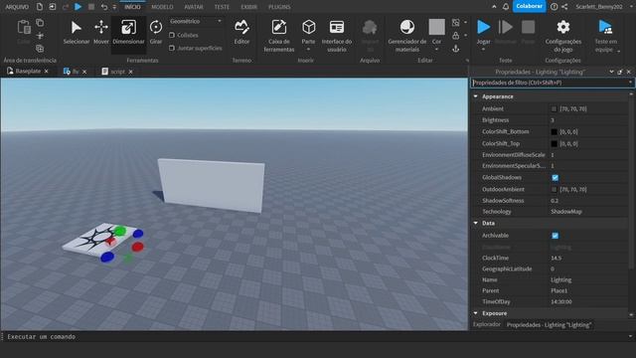Open the dropdown arrow under Cor
The height and width of the screenshot is (358, 636).
pyautogui.click(x=436, y=50)
